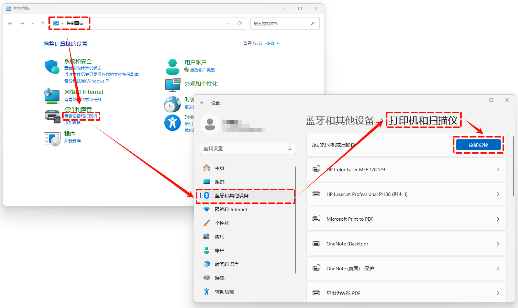
Task: Click the System and Security shield icon
Action: tap(52, 67)
